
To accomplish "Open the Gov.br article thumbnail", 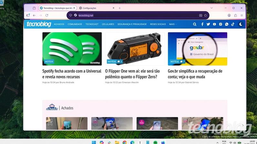I will tap(198, 49).
